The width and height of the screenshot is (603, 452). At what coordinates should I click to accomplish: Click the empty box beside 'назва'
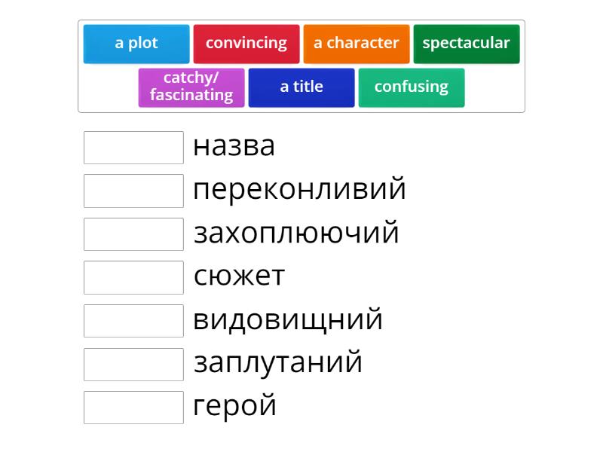(x=133, y=148)
